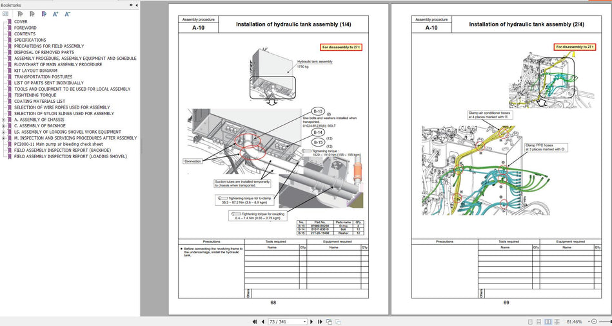The image size is (612, 326).
Task: Enable two-page facing view mode
Action: [x=549, y=321]
